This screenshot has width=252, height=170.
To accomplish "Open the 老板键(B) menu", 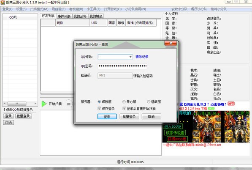I will [x=76, y=9].
